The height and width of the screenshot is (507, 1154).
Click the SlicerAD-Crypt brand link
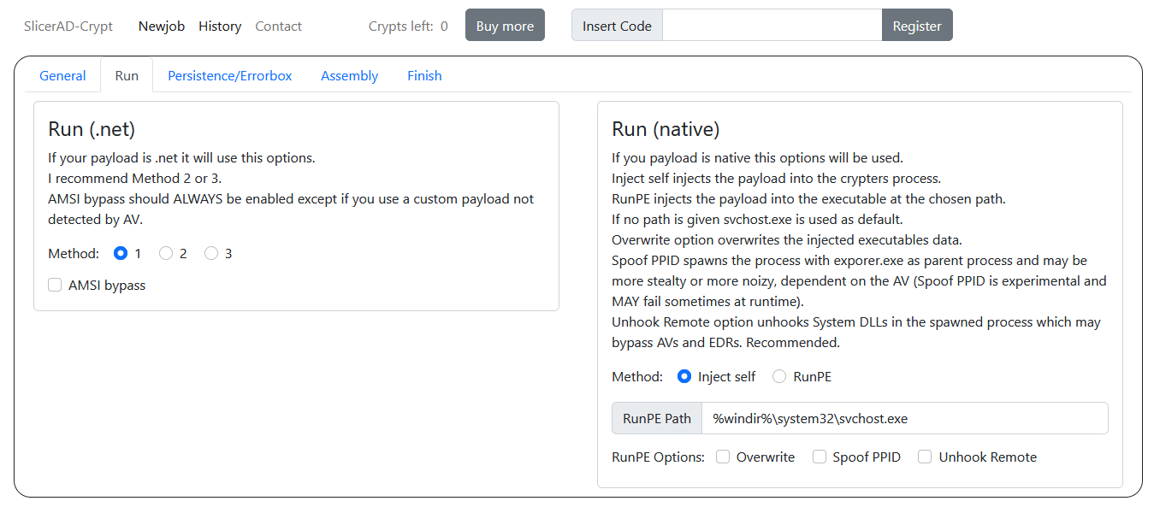[68, 26]
